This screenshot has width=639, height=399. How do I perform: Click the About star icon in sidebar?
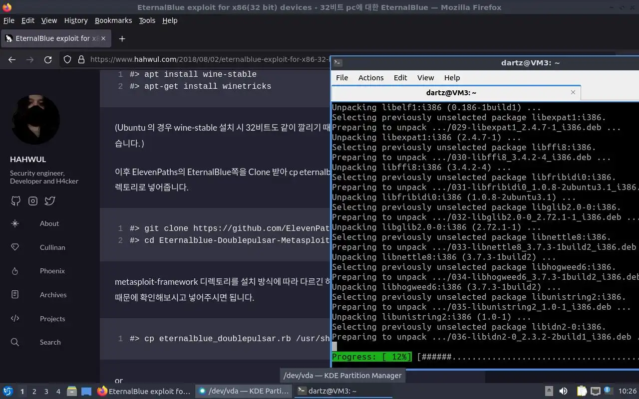click(15, 223)
